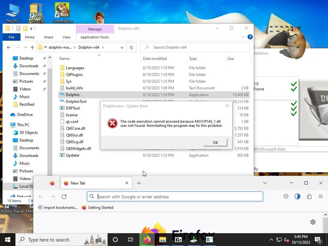Sort files by Name column
This screenshot has width=328, height=246.
64,59
